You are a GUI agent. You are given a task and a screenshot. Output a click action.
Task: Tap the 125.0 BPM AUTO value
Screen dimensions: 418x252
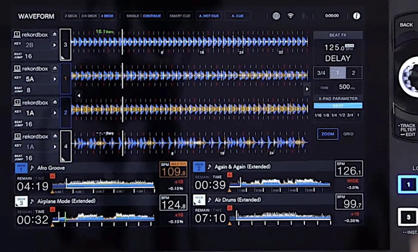point(339,48)
